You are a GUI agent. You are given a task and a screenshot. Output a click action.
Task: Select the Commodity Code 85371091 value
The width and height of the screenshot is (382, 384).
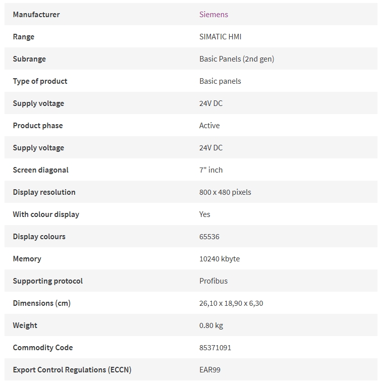pyautogui.click(x=215, y=348)
